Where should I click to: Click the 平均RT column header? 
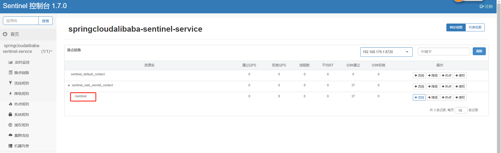(x=328, y=65)
